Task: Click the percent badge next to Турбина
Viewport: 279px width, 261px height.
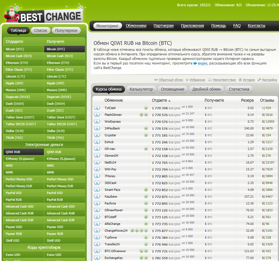Action: click(146, 237)
